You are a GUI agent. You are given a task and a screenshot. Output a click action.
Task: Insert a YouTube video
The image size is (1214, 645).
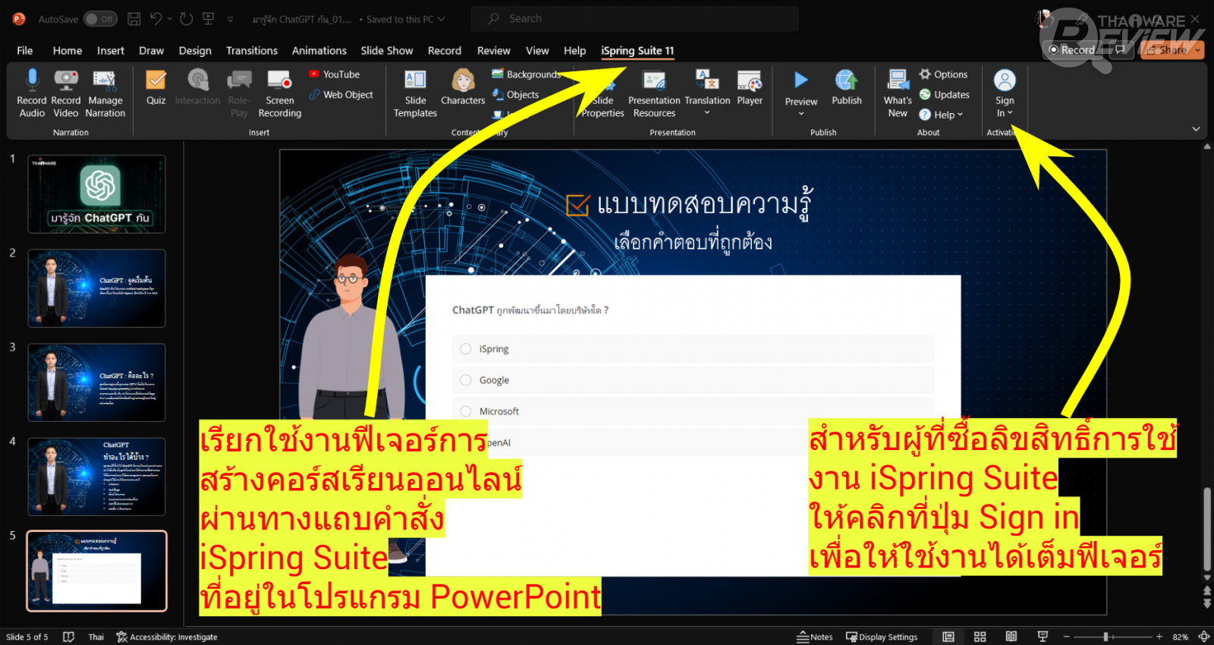tap(335, 74)
